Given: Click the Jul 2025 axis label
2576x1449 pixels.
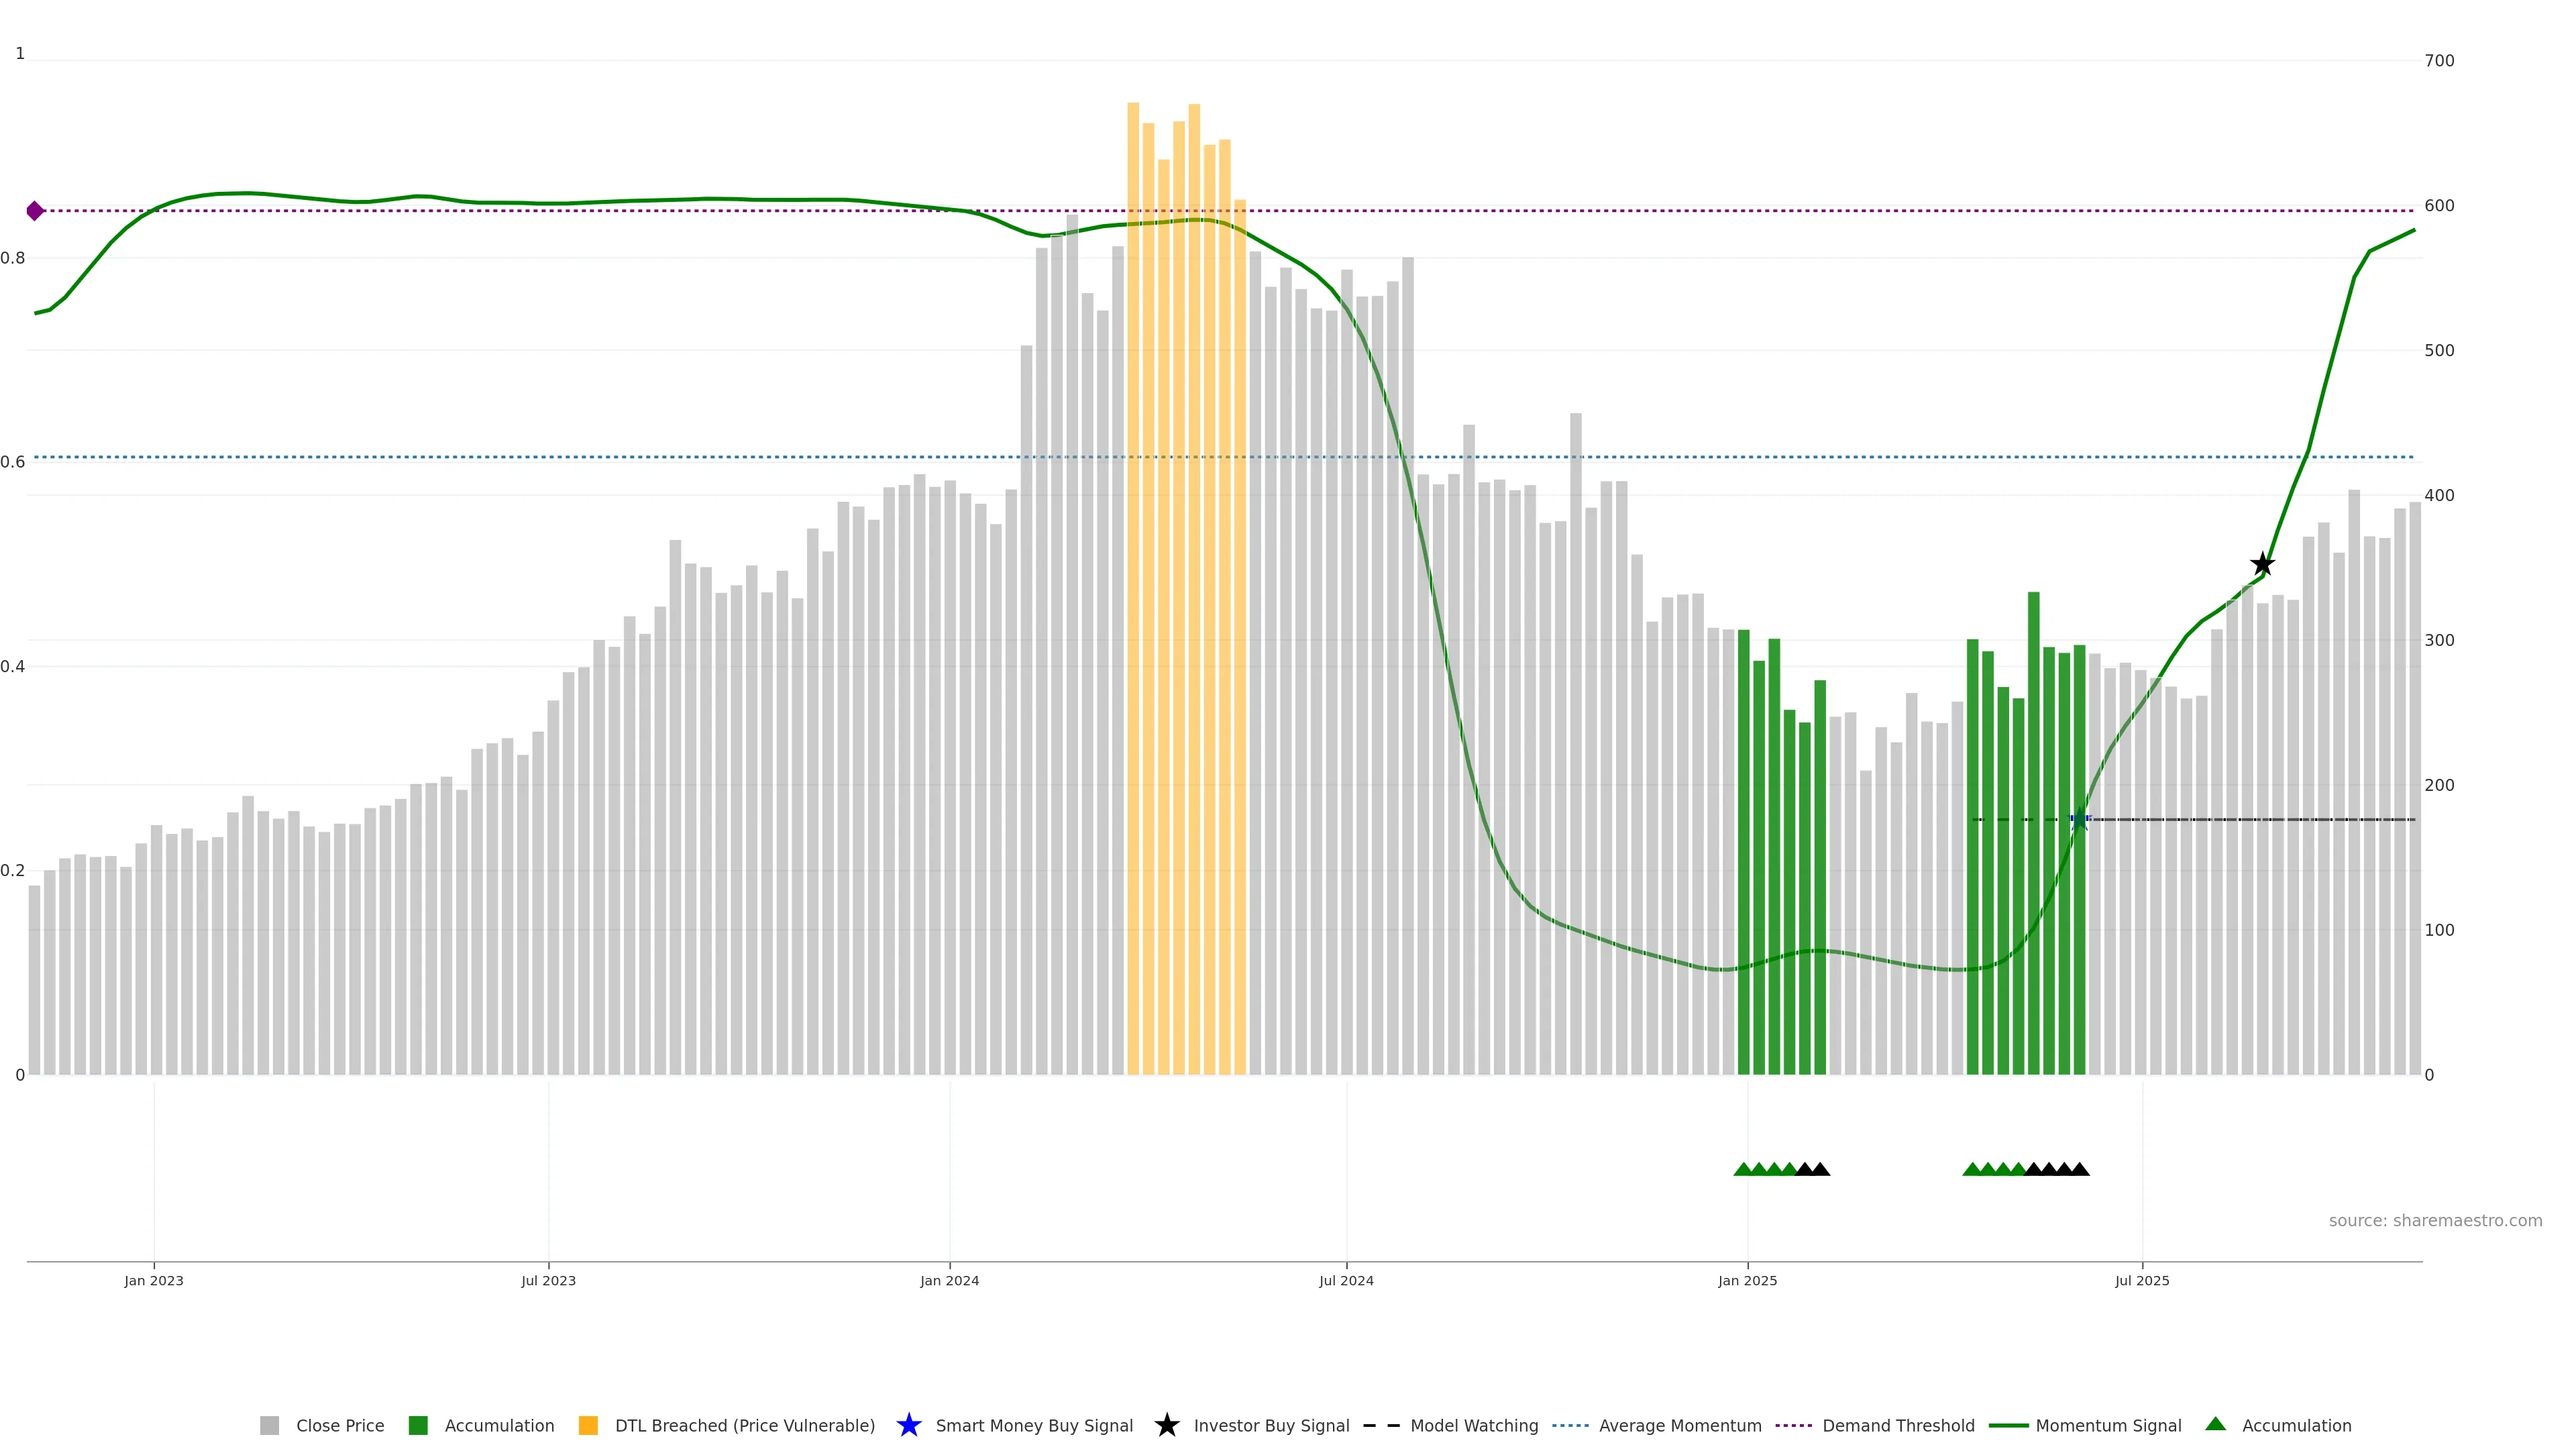Looking at the screenshot, I should (2142, 1280).
